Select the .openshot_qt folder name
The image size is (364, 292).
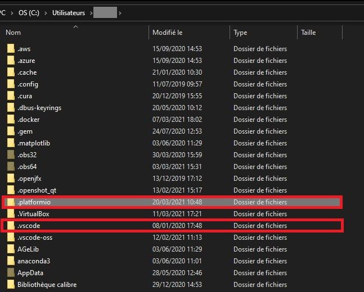point(37,190)
